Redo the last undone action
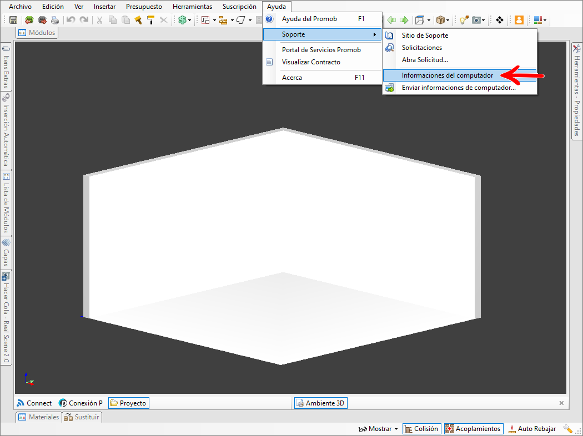583x436 pixels. 84,20
